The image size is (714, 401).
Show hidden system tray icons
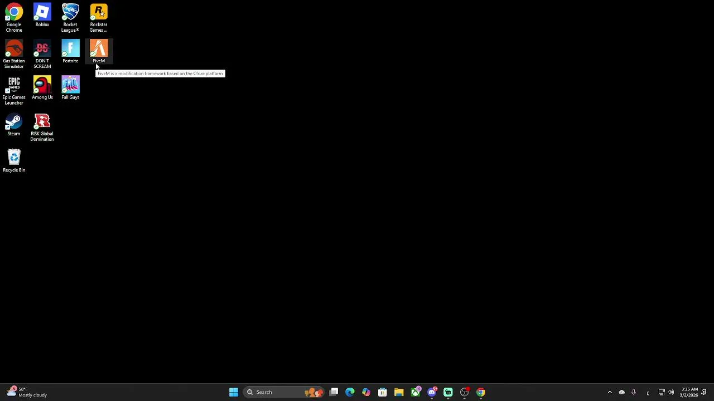(x=610, y=392)
